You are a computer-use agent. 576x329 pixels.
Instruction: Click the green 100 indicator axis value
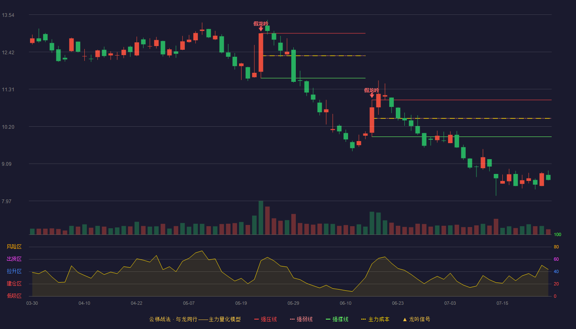557,235
